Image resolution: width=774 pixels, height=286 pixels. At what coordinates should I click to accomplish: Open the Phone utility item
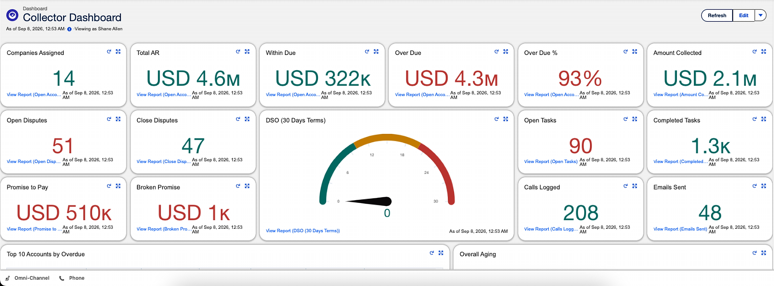(72, 278)
